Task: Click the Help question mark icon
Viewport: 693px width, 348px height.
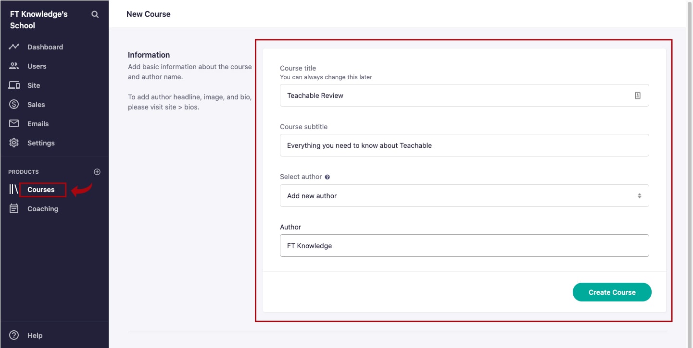Action: click(13, 335)
